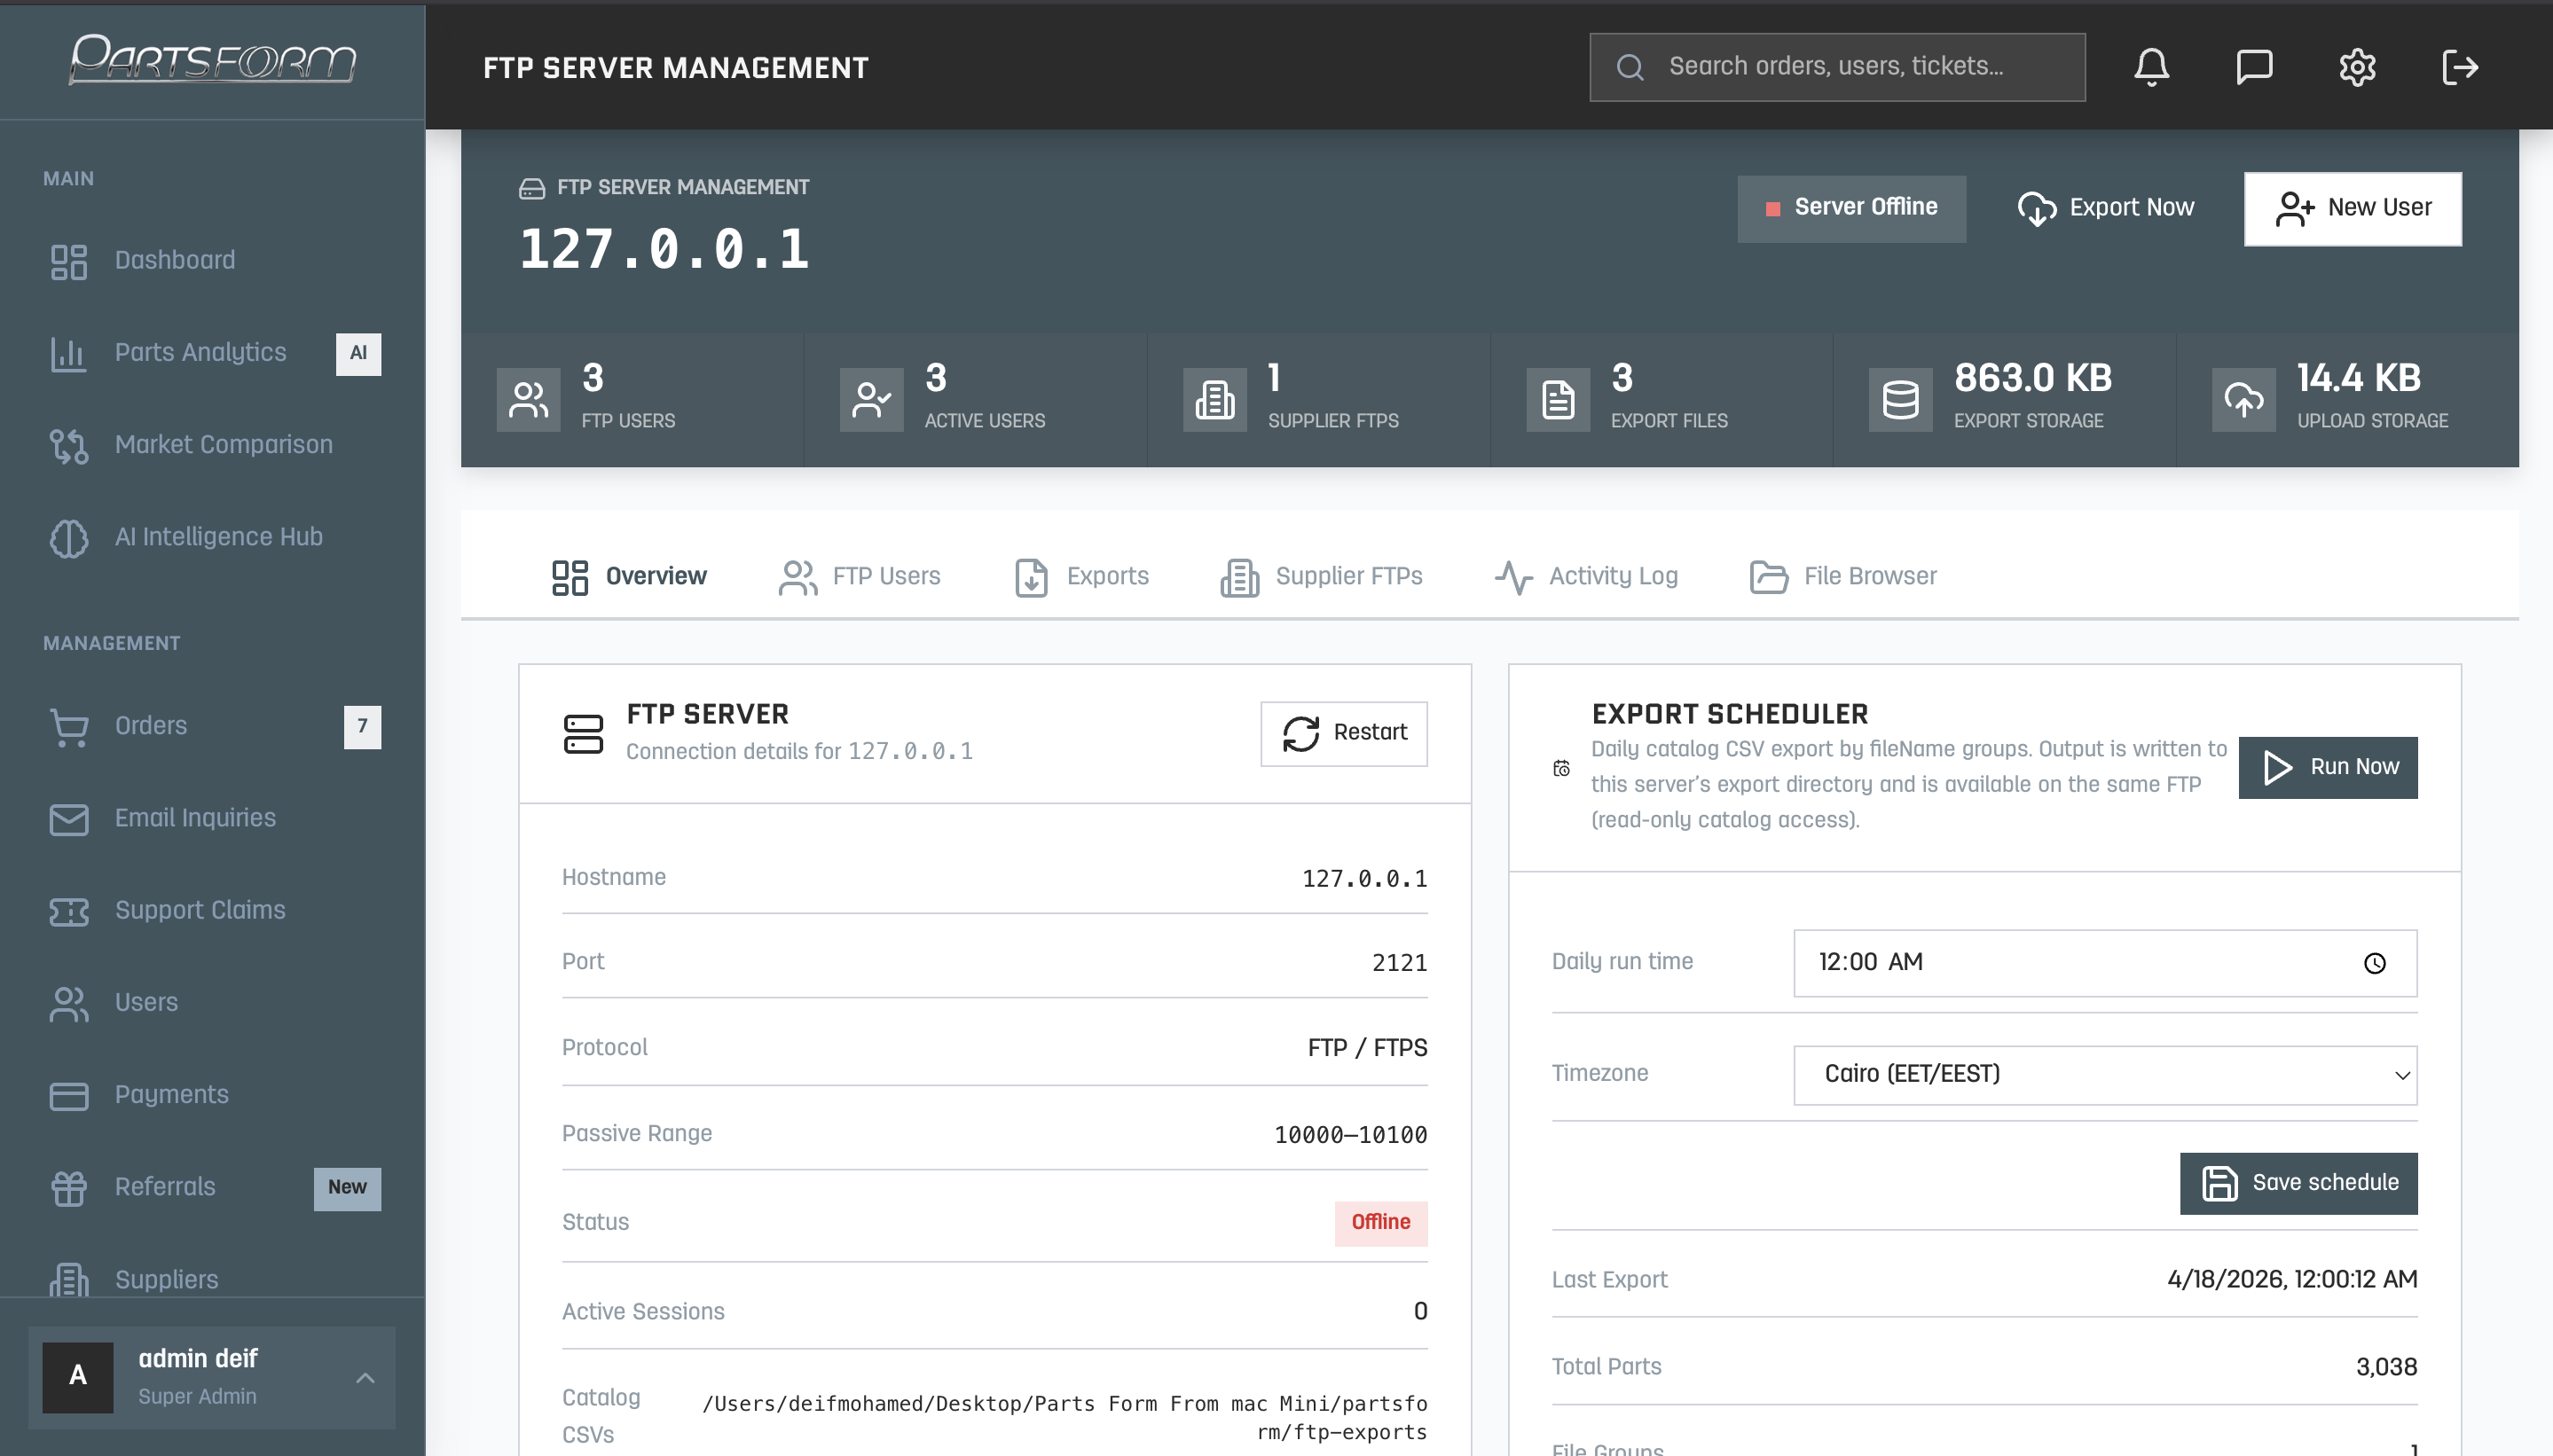
Task: Click the Export Storage database icon
Action: (x=1901, y=399)
